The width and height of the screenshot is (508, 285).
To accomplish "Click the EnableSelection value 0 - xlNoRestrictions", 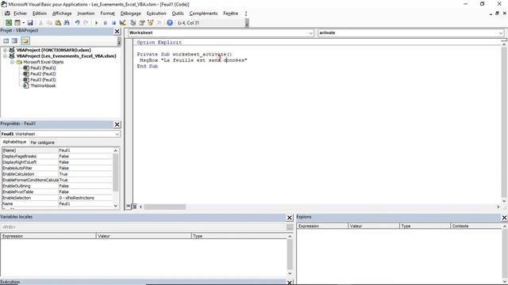I will click(85, 198).
